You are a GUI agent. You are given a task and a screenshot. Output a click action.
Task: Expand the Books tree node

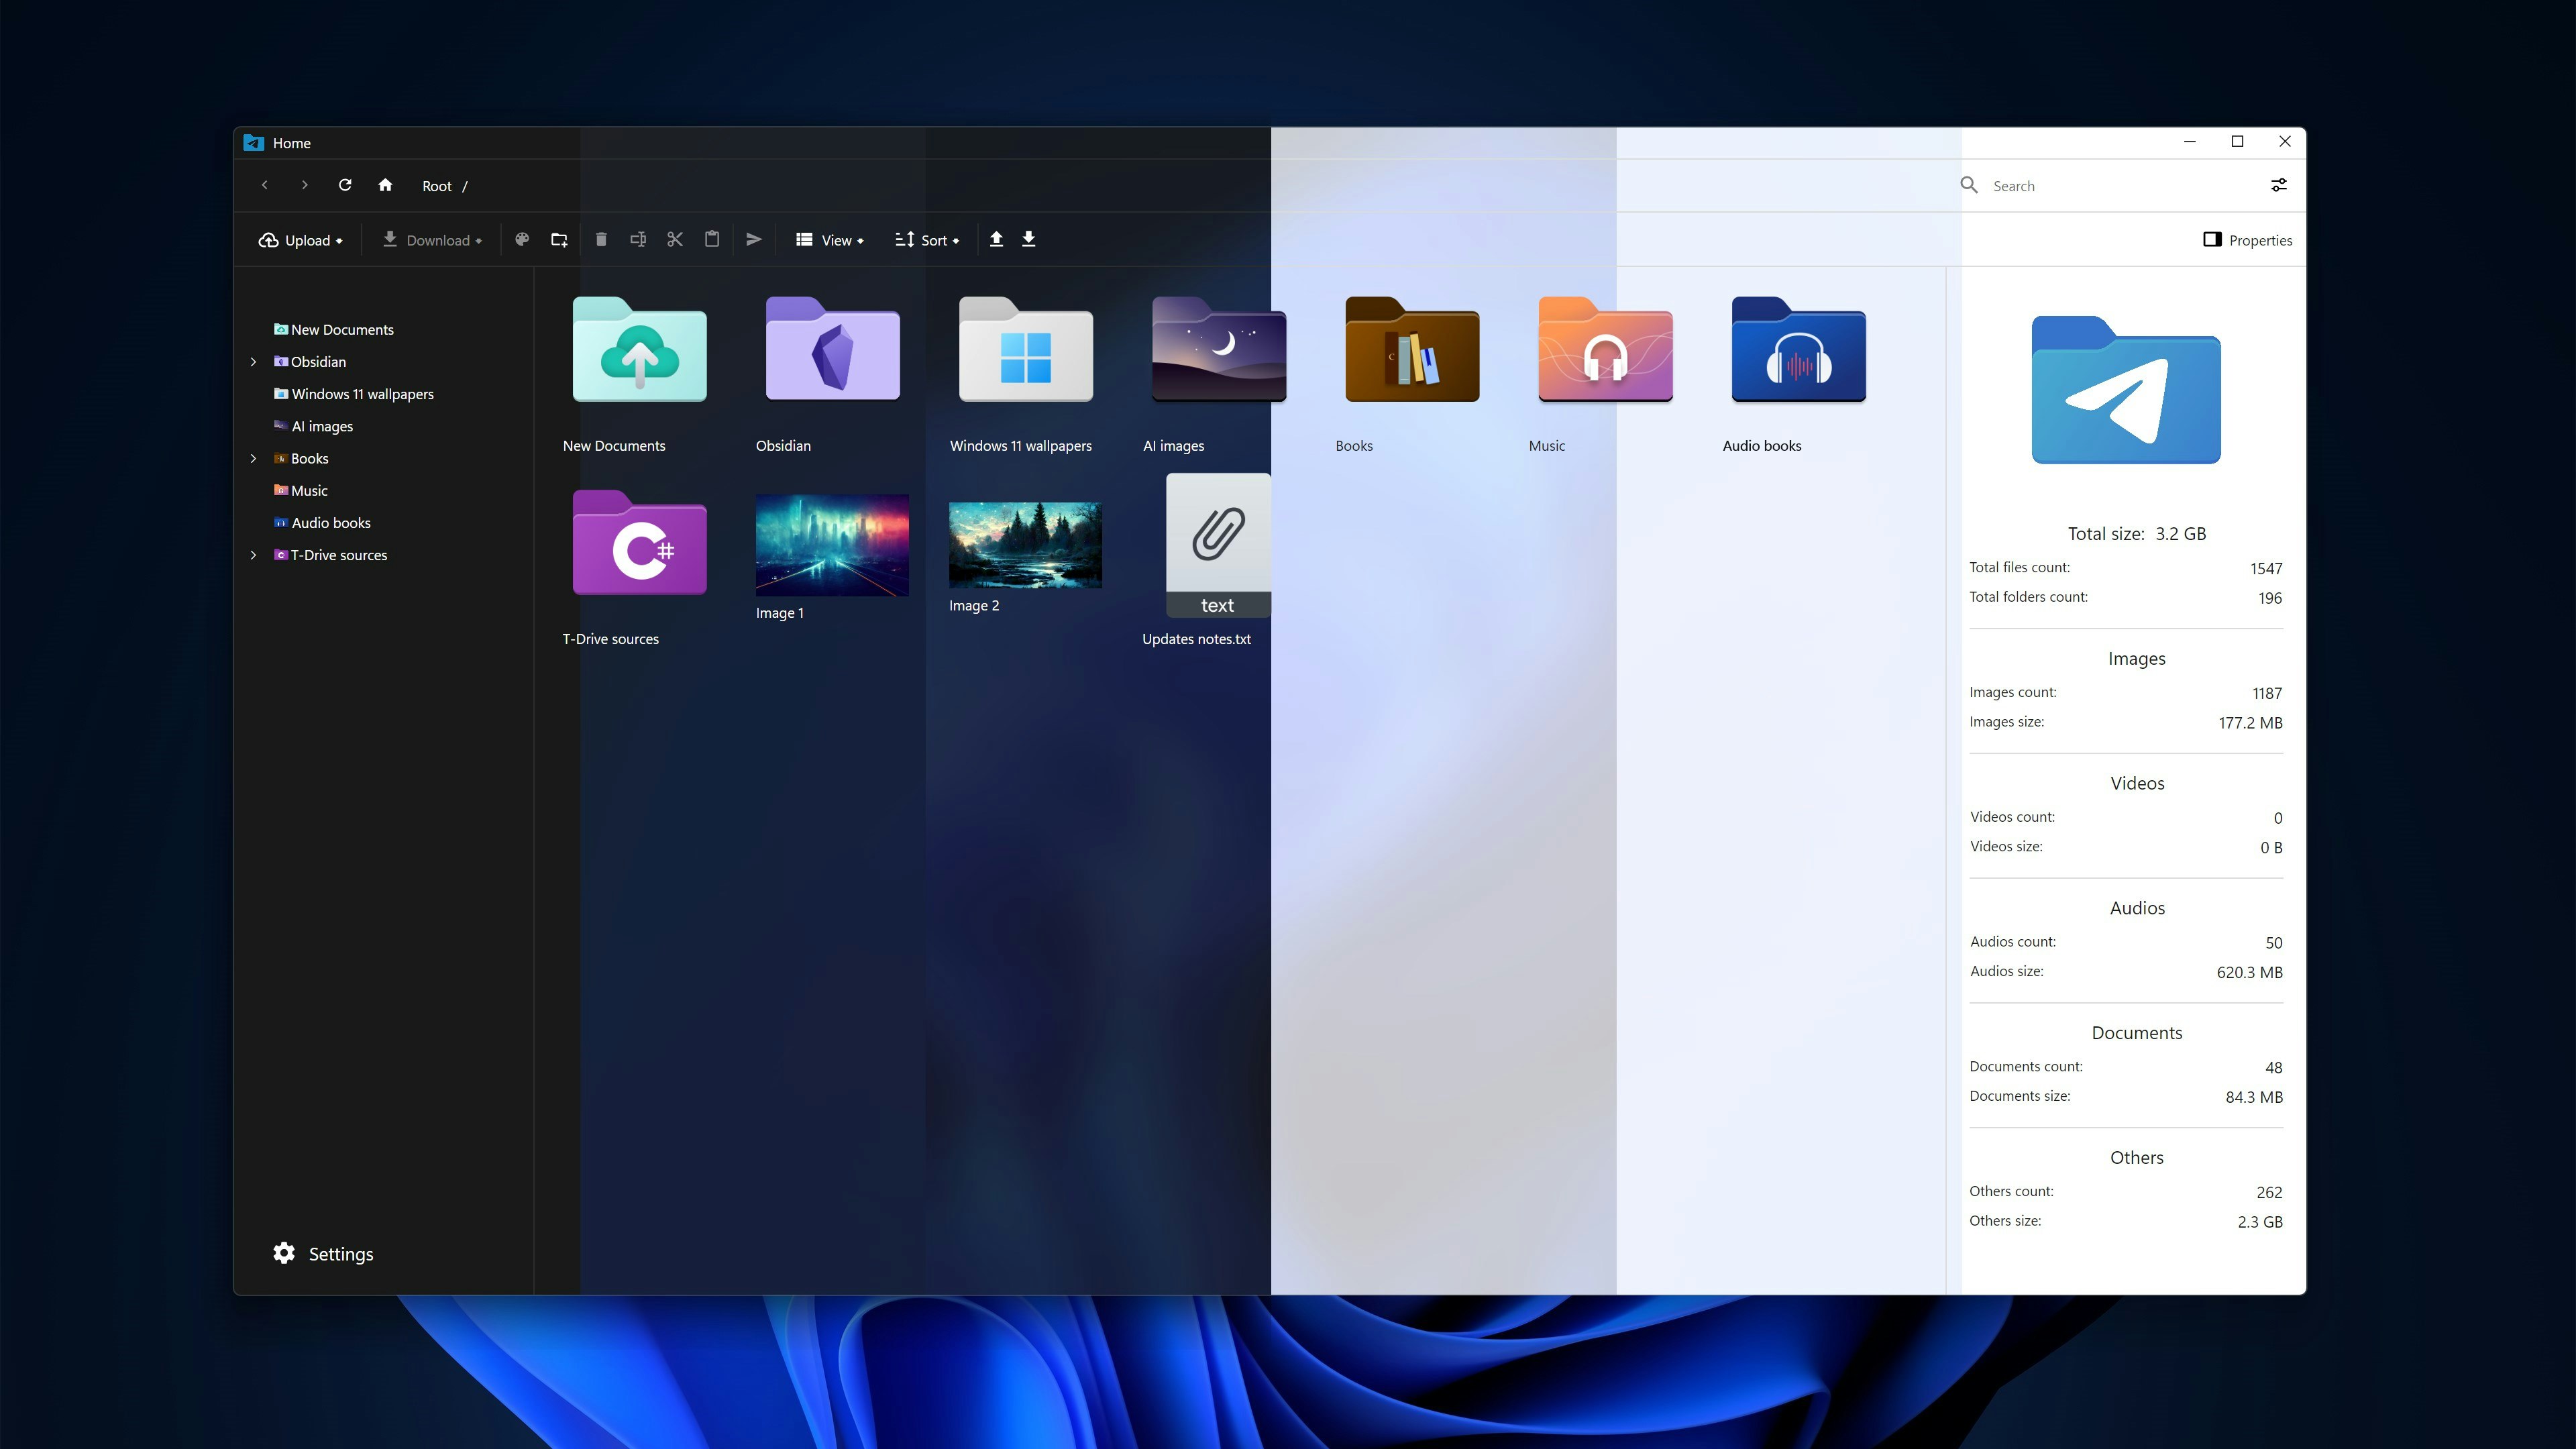pyautogui.click(x=253, y=459)
